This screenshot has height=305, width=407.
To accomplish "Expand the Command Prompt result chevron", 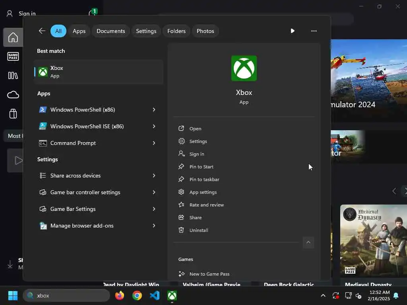I will coord(154,143).
